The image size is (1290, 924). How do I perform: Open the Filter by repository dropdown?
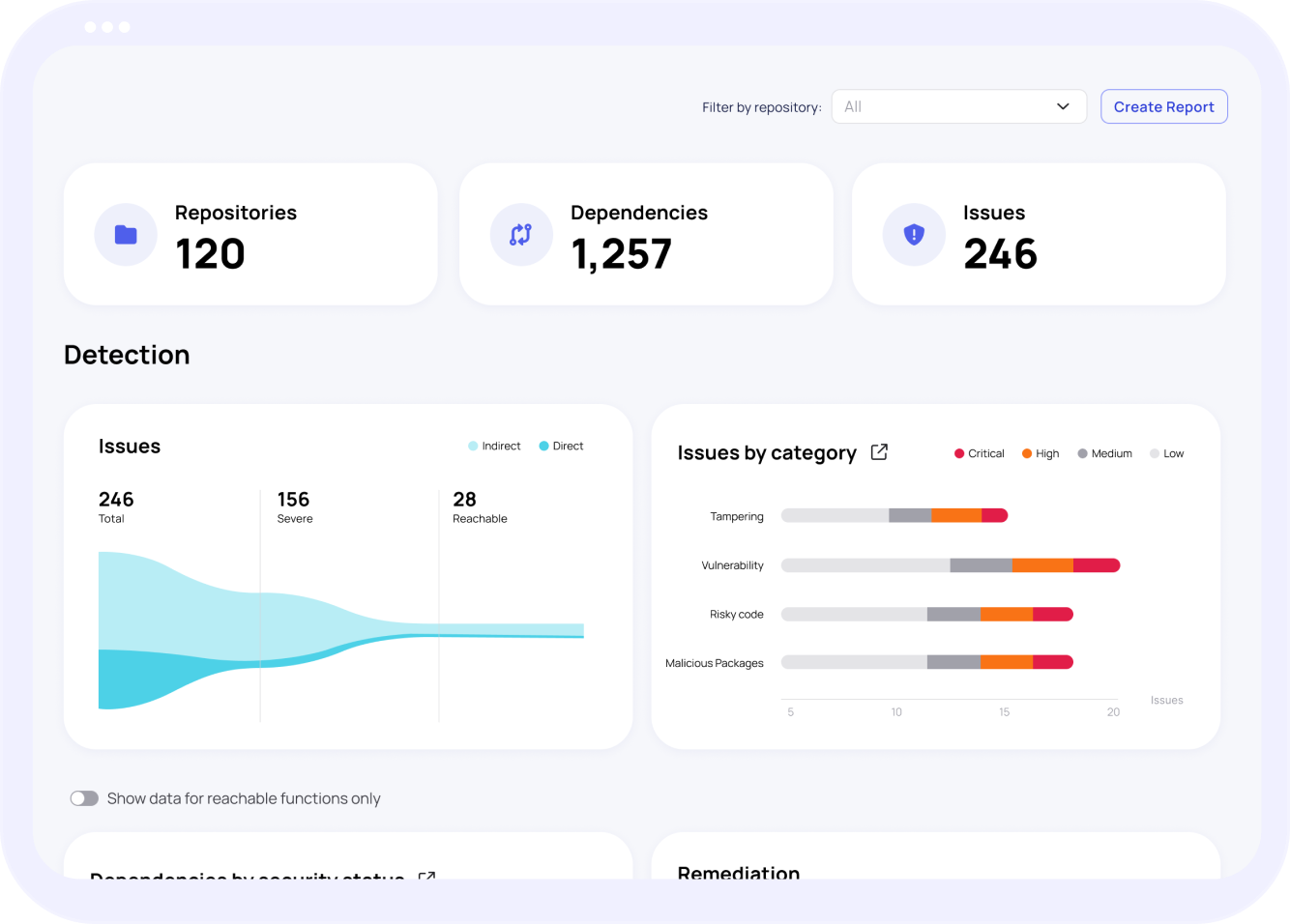(x=957, y=106)
